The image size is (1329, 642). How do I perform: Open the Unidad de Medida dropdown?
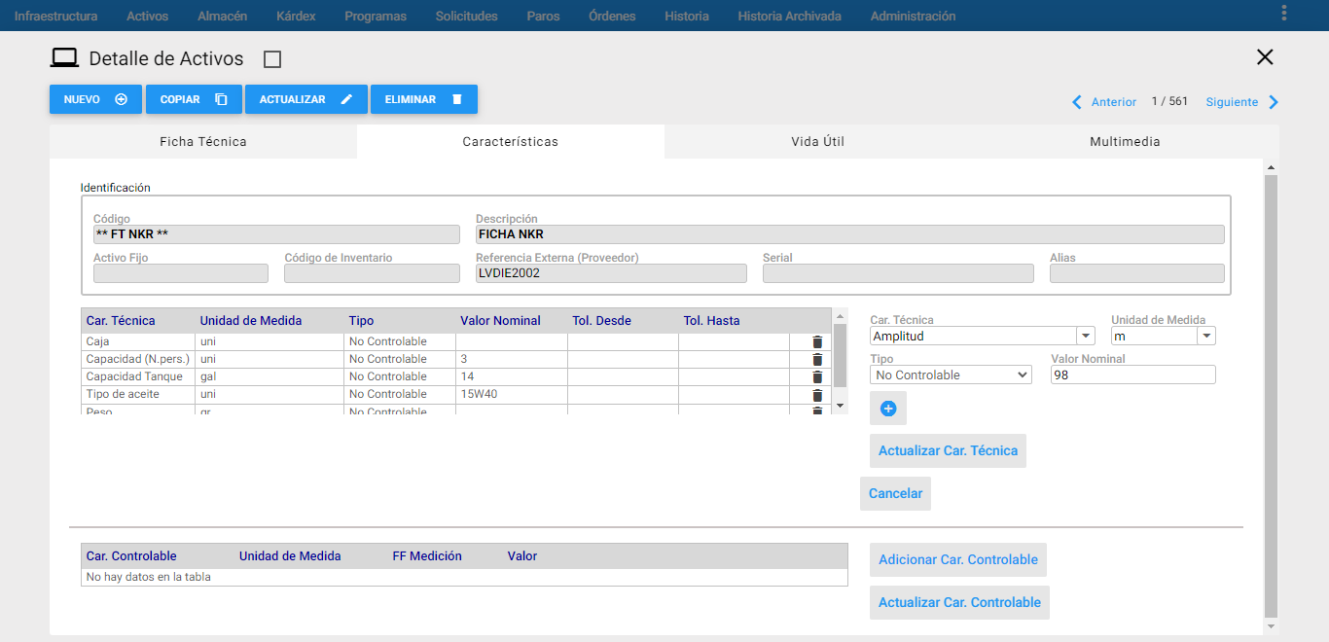(x=1206, y=336)
